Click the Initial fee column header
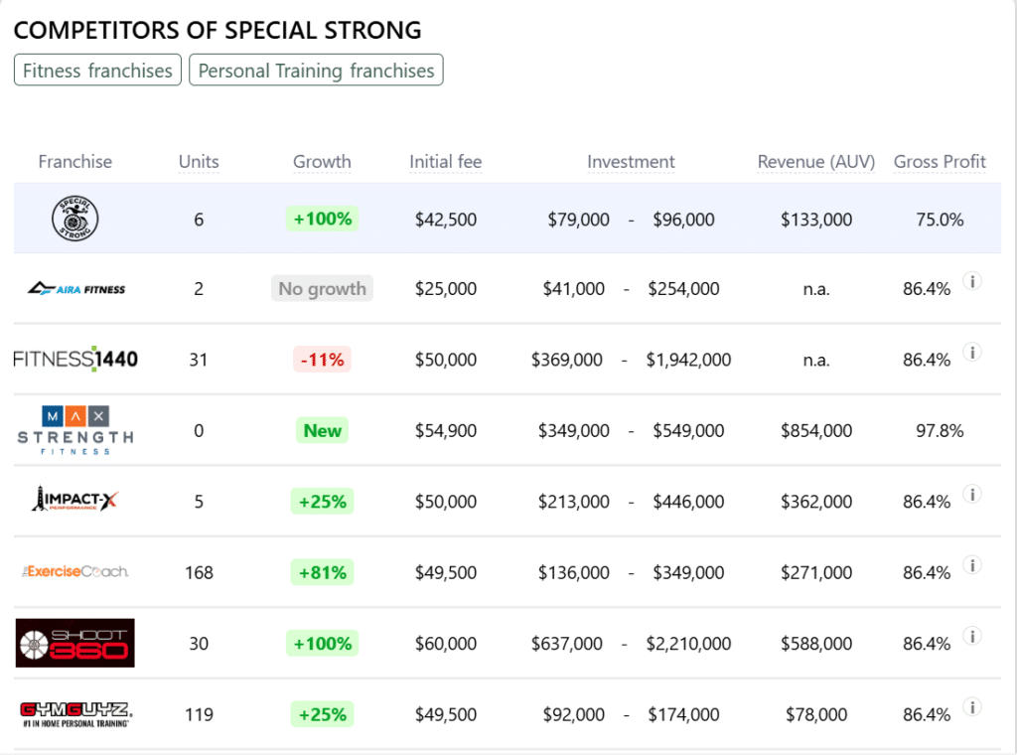The width and height of the screenshot is (1017, 755). tap(446, 162)
